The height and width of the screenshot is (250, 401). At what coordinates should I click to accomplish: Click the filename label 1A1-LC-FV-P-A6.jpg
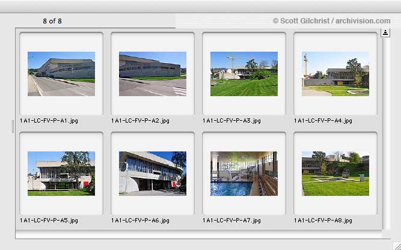coord(140,221)
